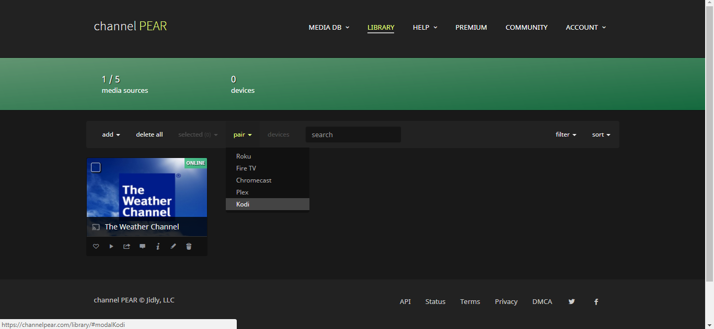Edit The Weather Channel with pencil icon
The image size is (714, 329).
click(174, 247)
